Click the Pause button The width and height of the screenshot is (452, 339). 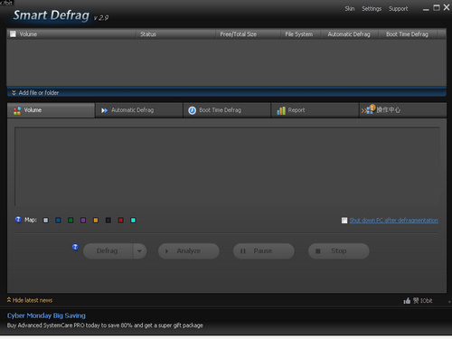(x=264, y=251)
